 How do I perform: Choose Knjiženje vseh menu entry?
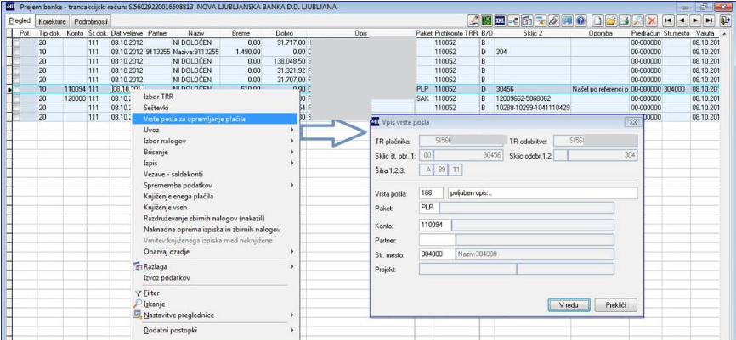pos(214,208)
